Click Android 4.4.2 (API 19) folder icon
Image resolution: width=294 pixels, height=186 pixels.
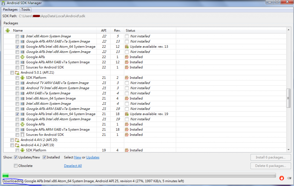(x=17, y=145)
